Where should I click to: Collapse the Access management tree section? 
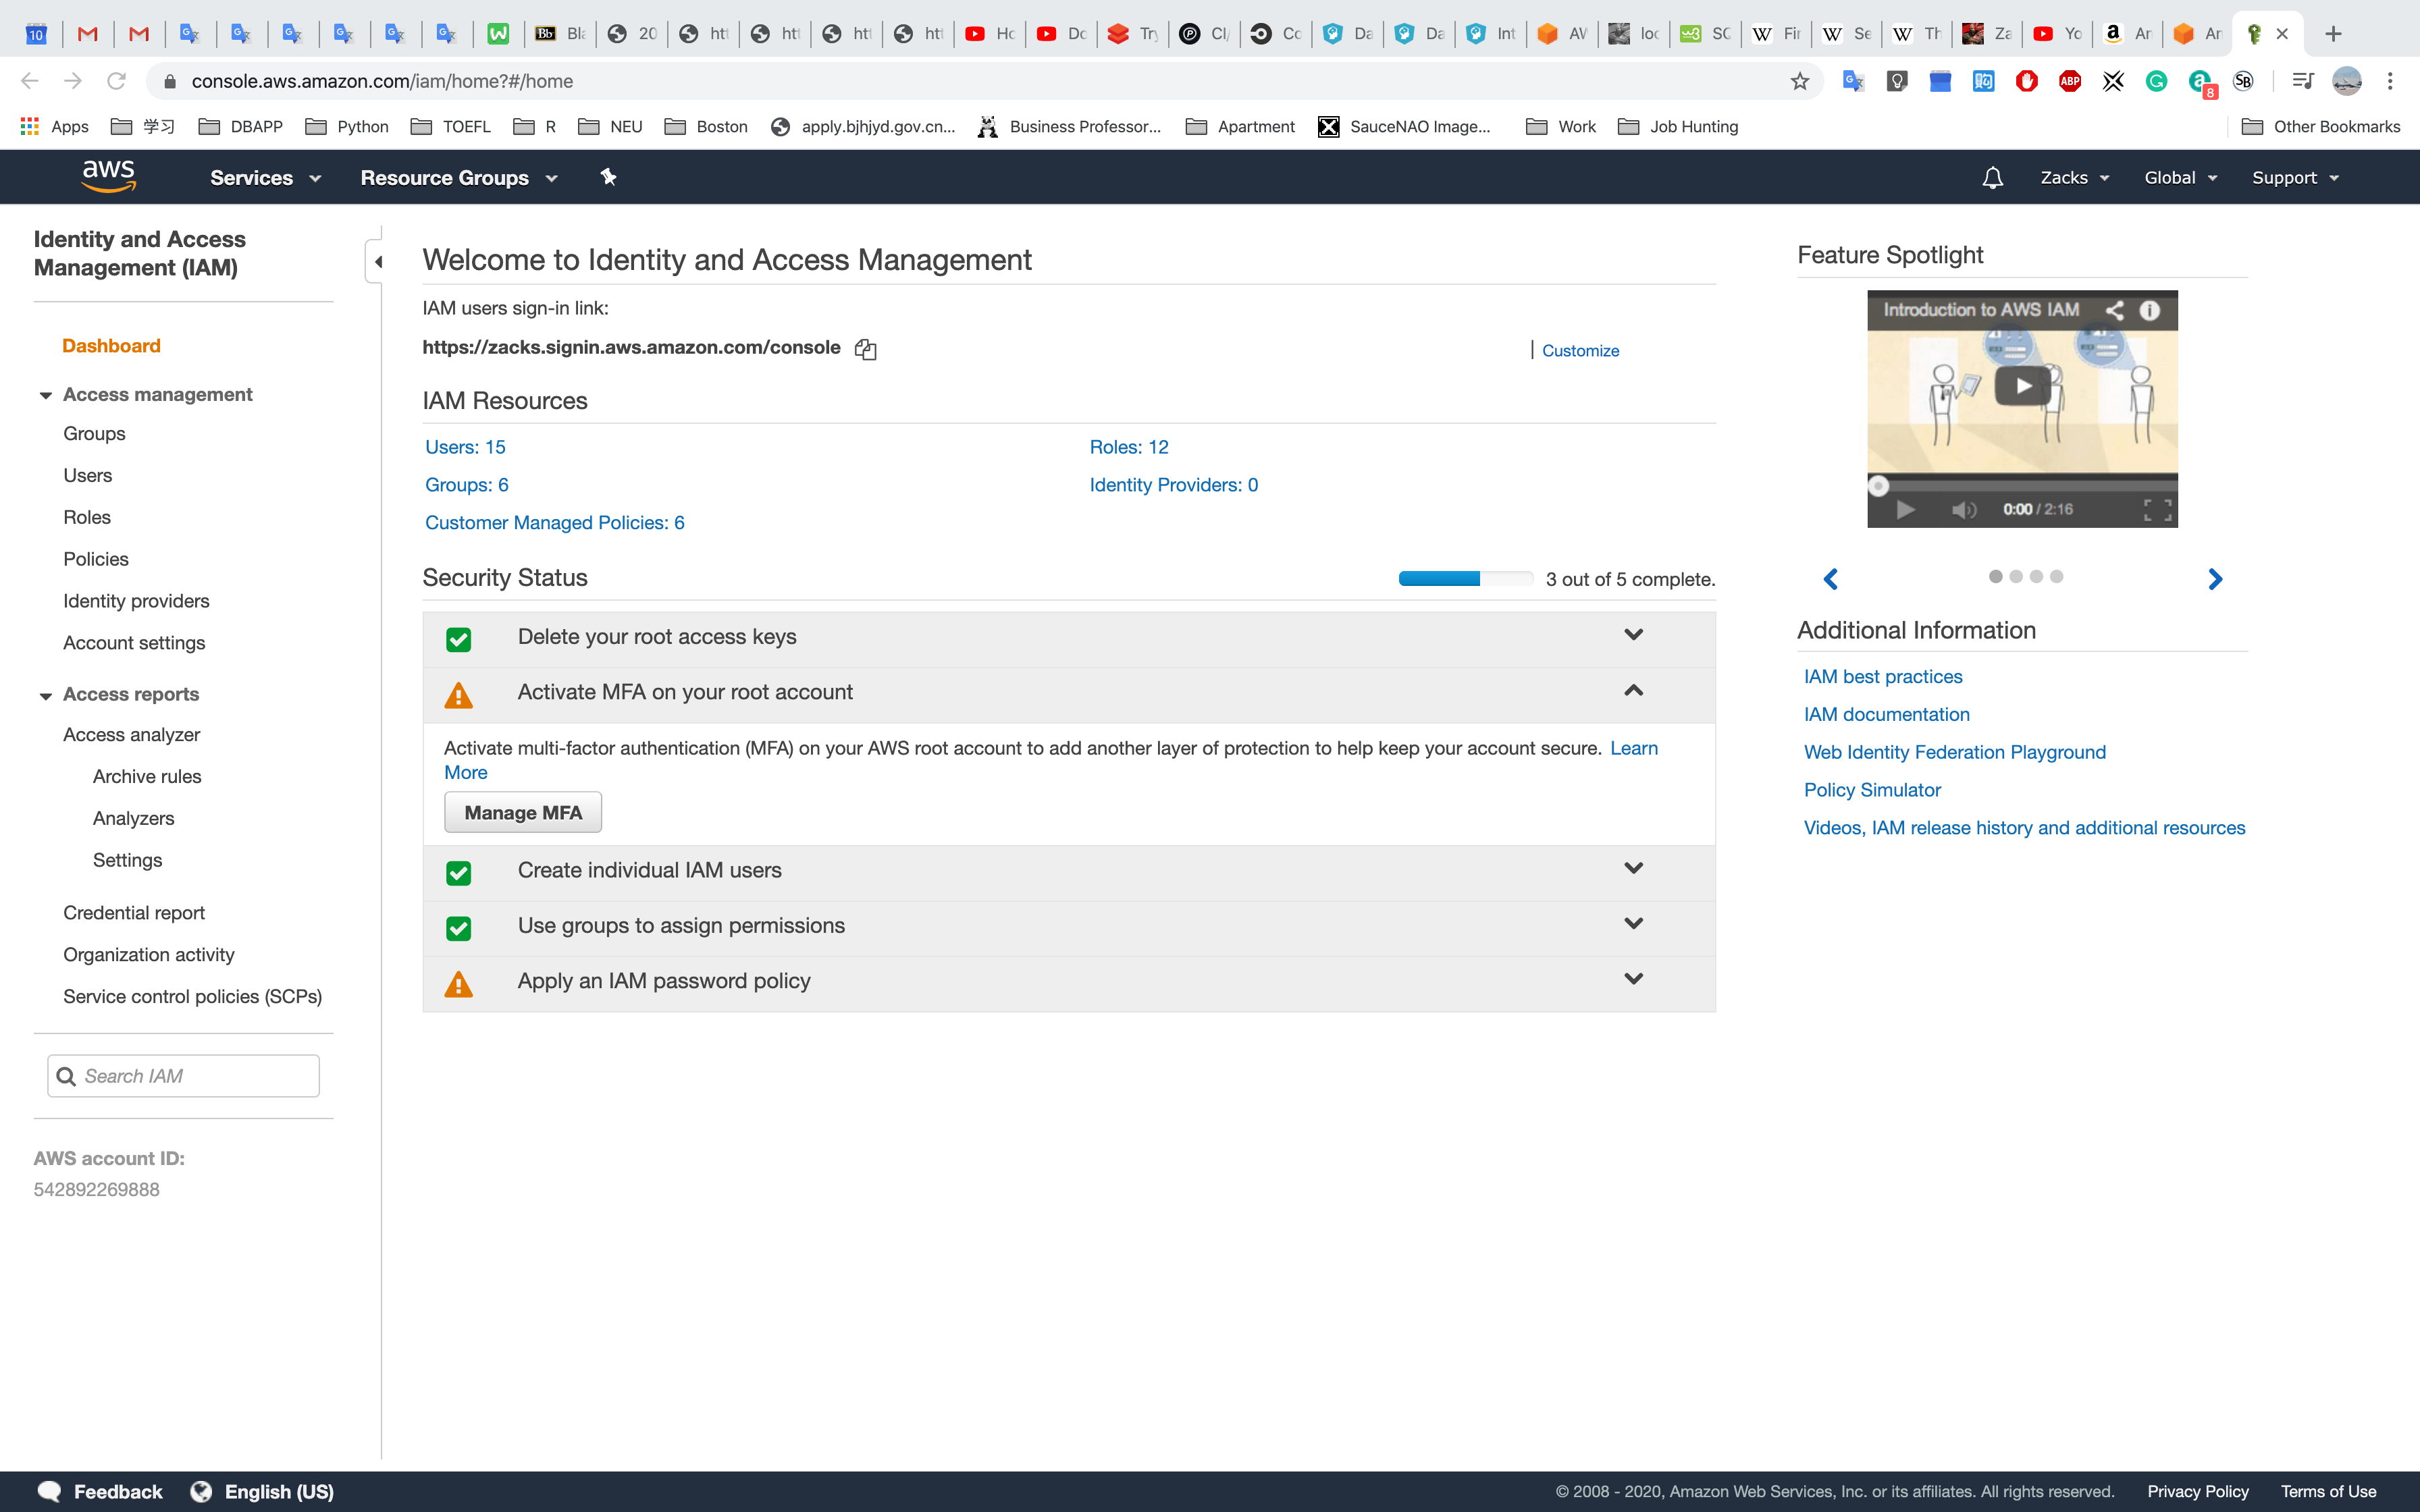(x=45, y=395)
